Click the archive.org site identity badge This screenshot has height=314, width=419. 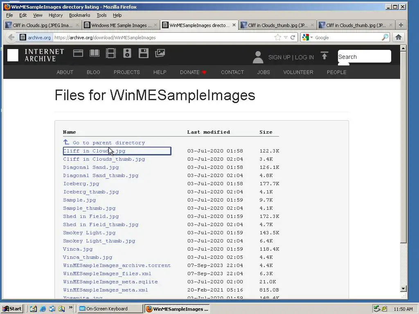tap(35, 37)
